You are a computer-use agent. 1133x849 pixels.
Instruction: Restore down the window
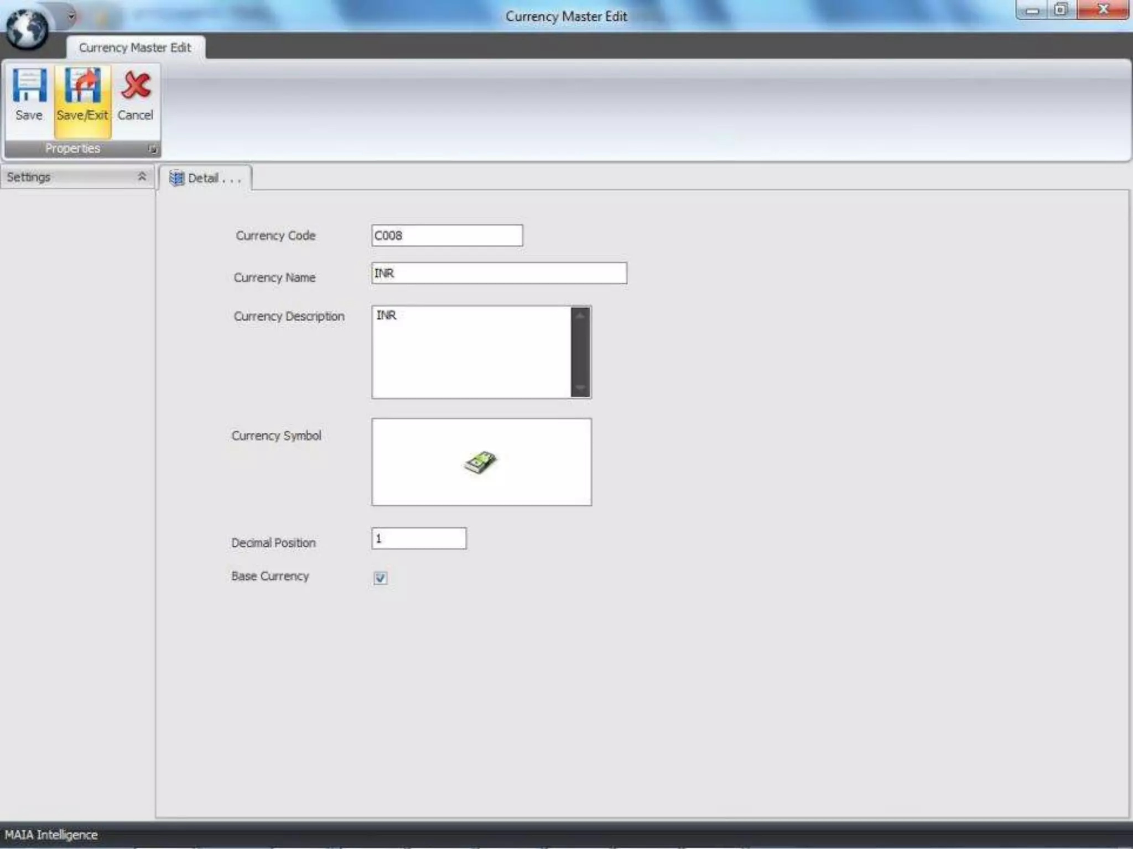tap(1061, 10)
